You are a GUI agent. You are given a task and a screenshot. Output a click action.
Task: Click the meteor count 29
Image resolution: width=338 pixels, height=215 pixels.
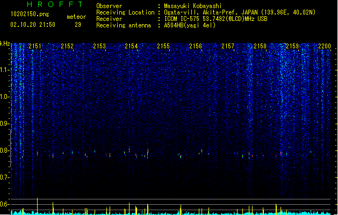tap(78, 25)
